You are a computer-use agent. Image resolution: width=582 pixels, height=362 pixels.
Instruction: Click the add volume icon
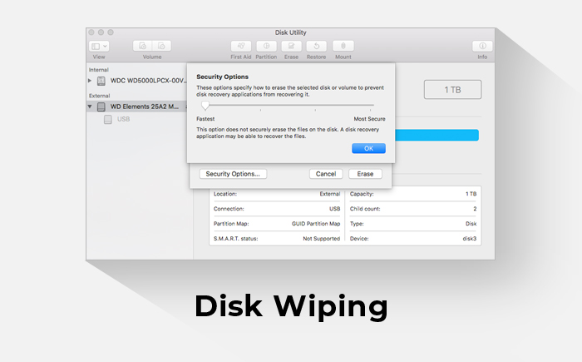click(141, 46)
